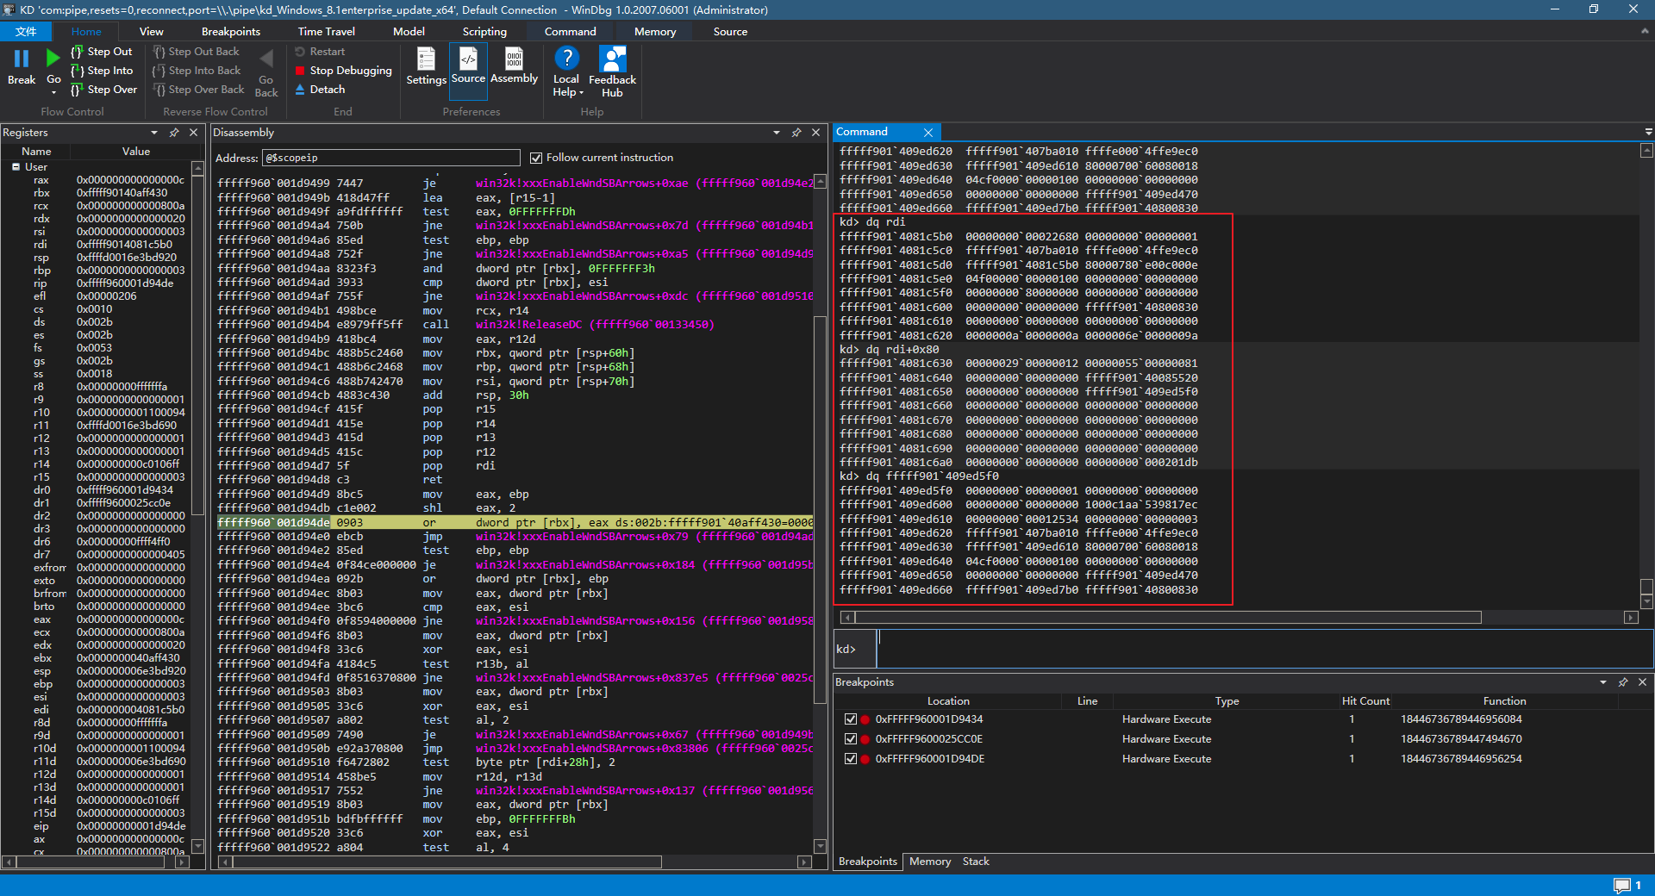Toggle Follow current instruction checkbox
Image resolution: width=1655 pixels, height=896 pixels.
pos(536,158)
